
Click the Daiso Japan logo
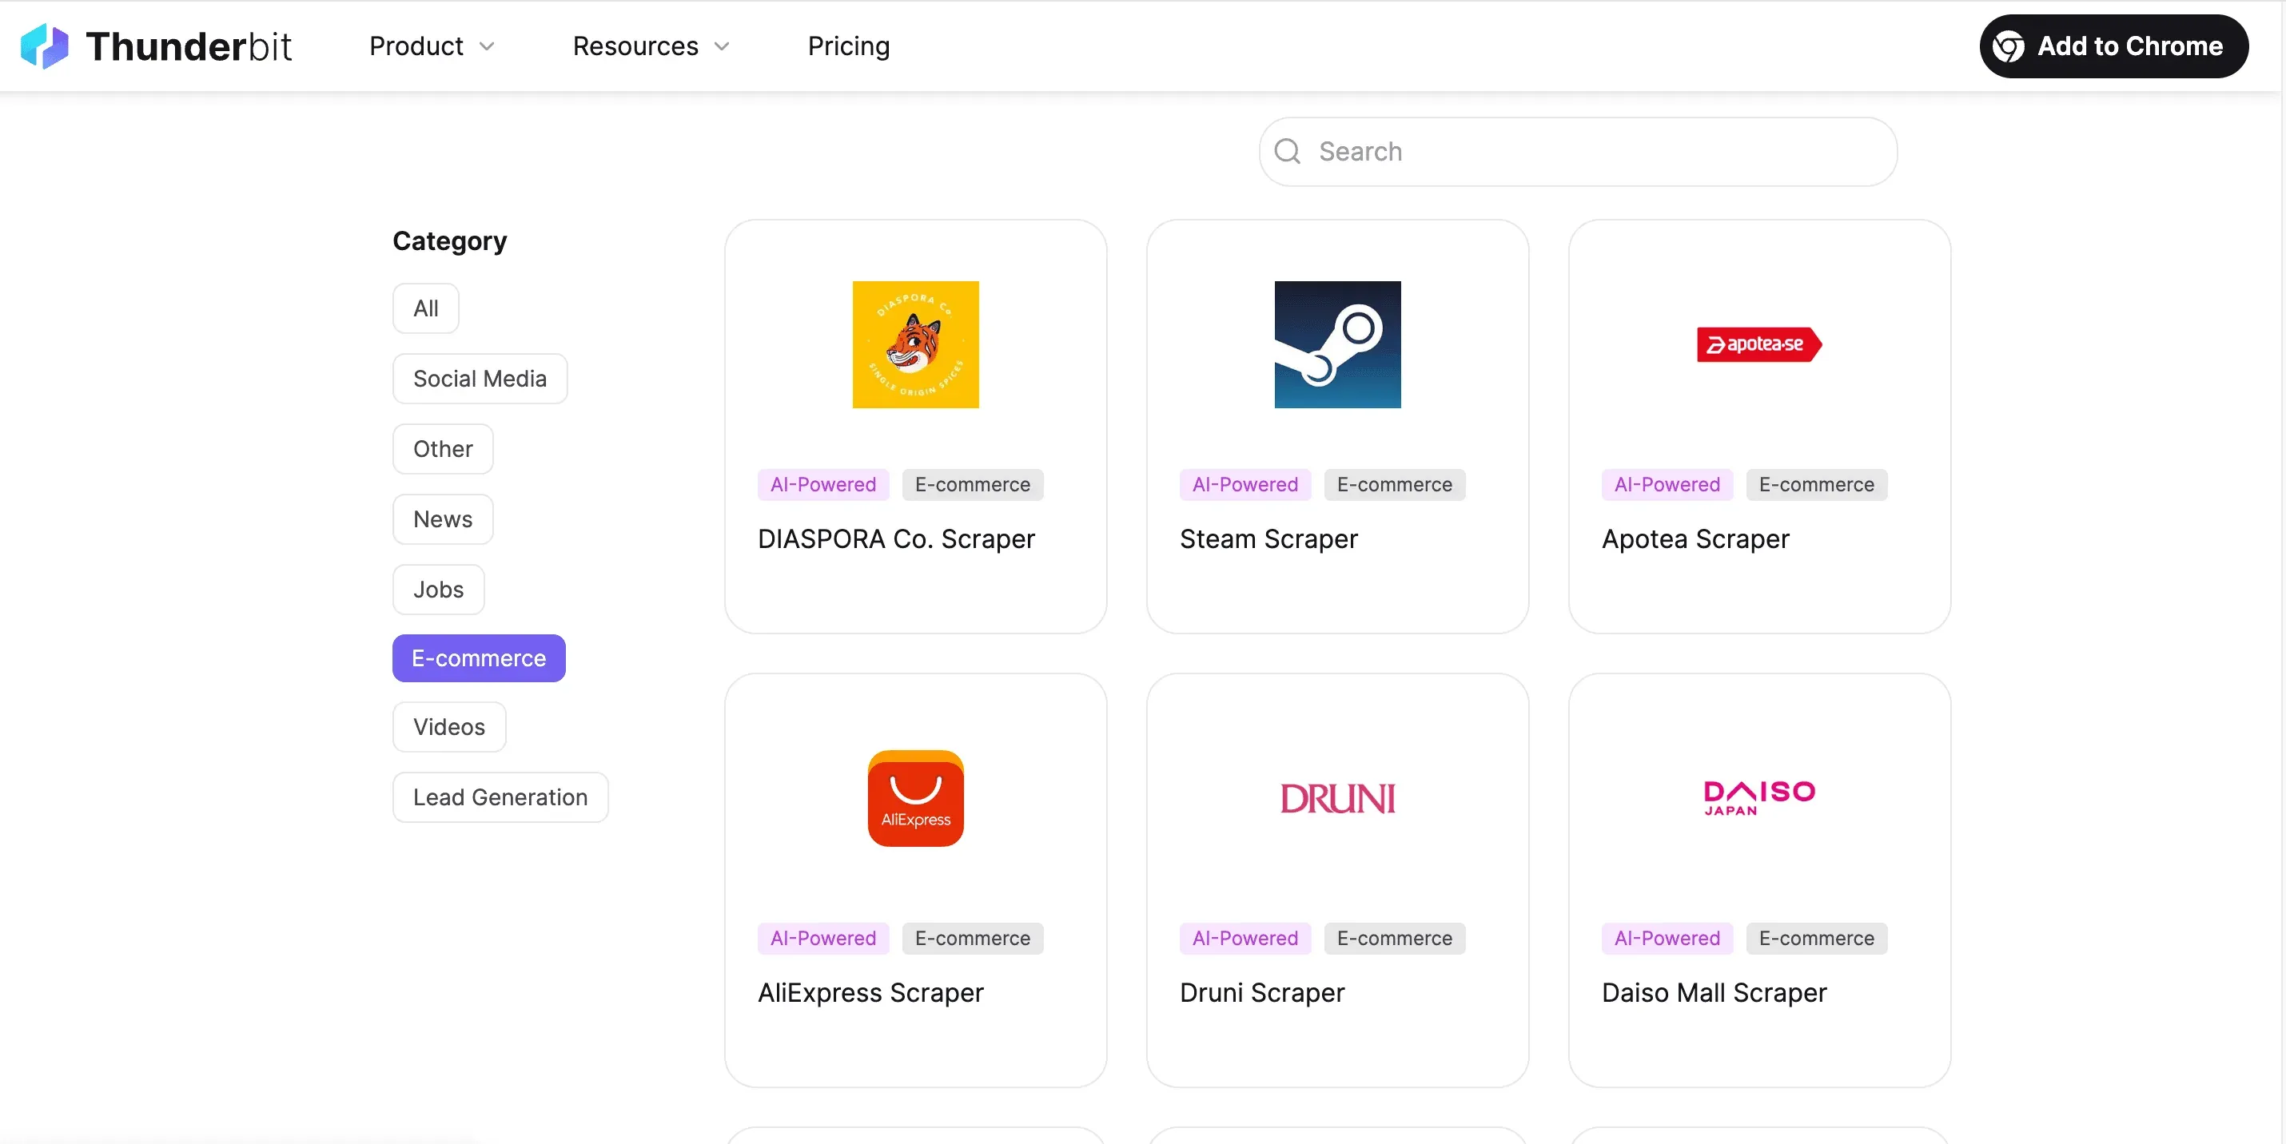coord(1759,798)
